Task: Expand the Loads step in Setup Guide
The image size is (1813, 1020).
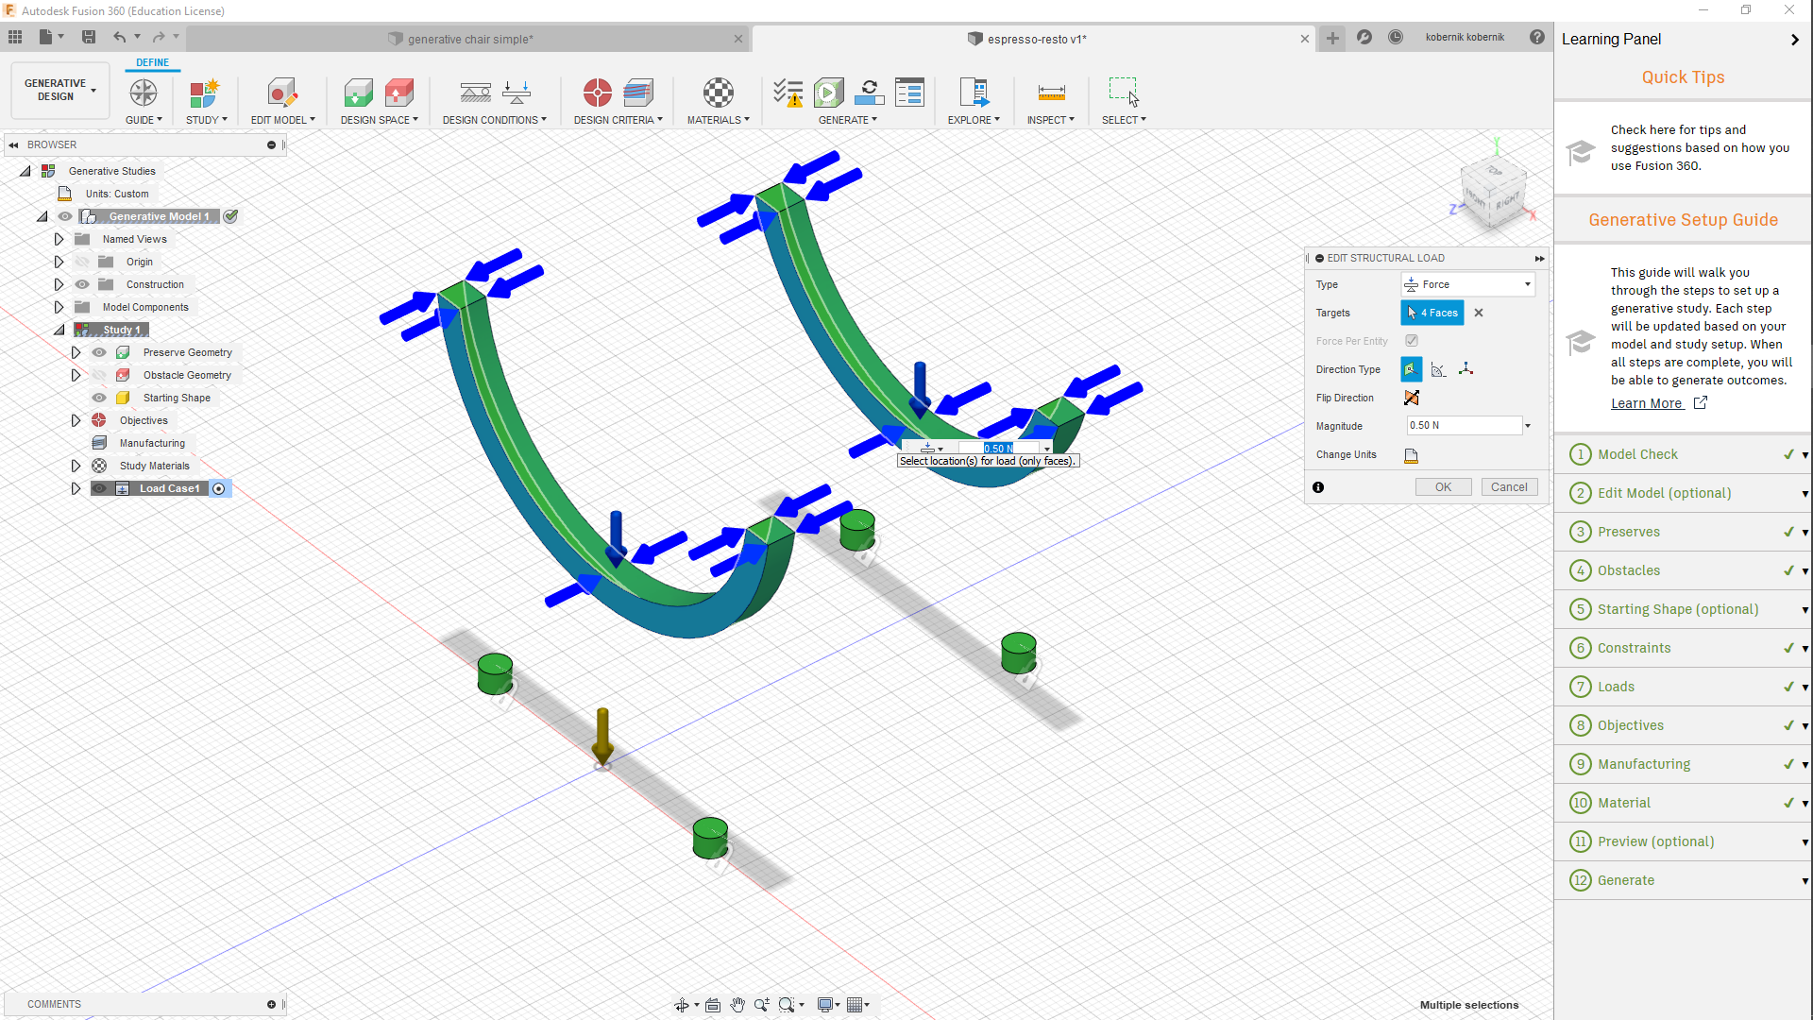Action: pos(1805,687)
